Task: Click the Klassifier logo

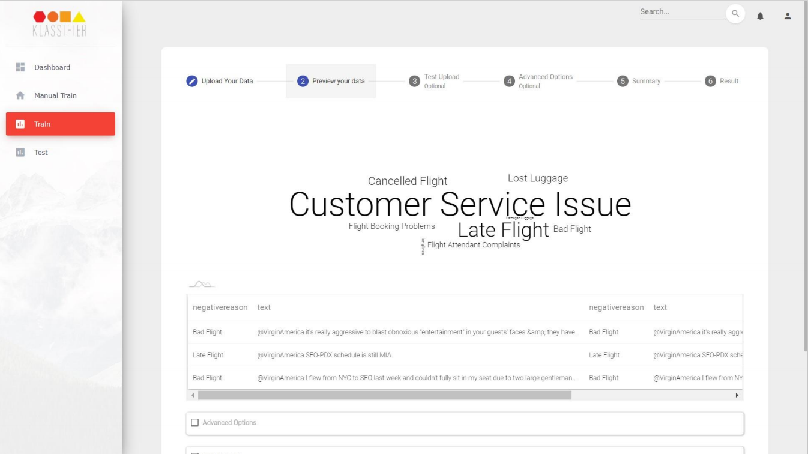Action: (59, 23)
